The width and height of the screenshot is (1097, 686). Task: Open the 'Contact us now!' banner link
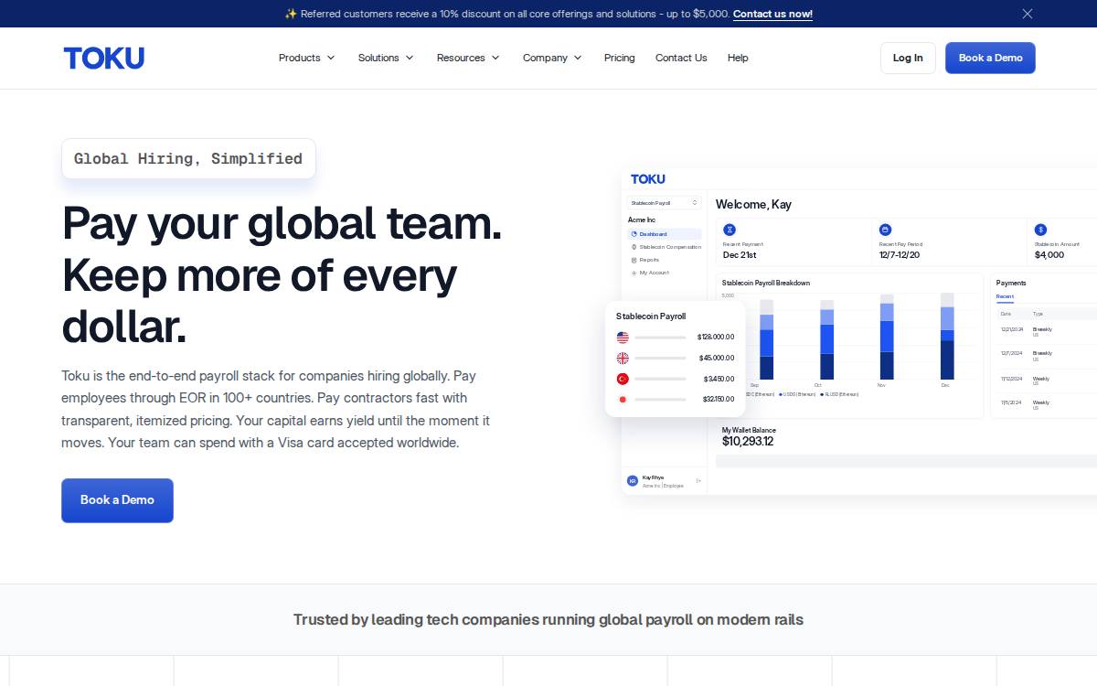(772, 14)
